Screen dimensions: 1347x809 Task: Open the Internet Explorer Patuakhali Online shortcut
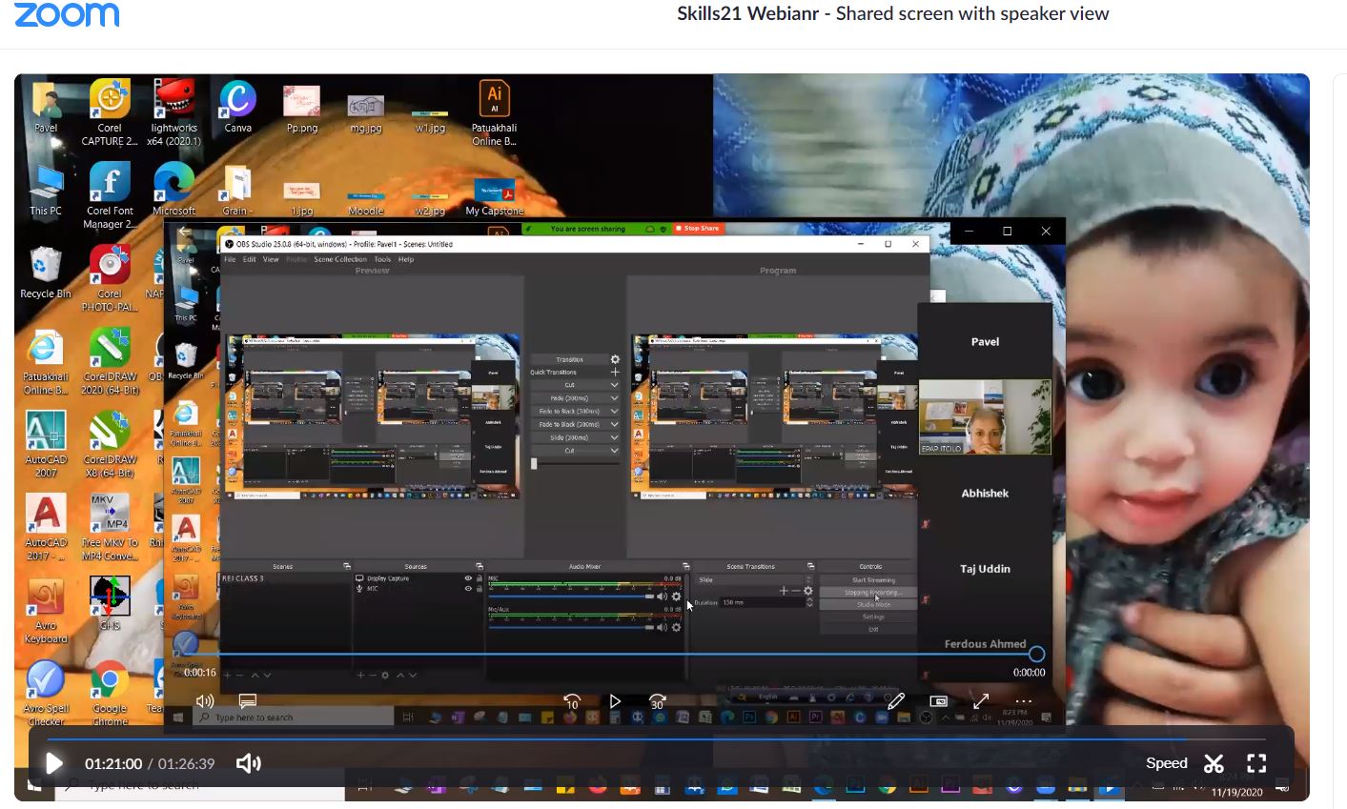pos(46,362)
